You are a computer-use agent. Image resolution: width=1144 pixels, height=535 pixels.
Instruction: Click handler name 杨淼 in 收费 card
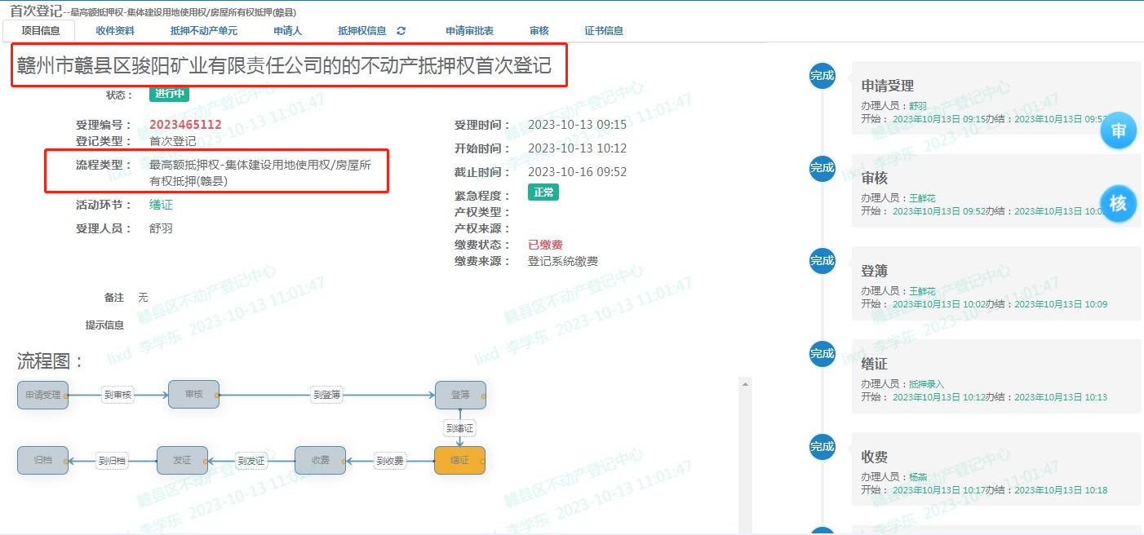tap(918, 477)
